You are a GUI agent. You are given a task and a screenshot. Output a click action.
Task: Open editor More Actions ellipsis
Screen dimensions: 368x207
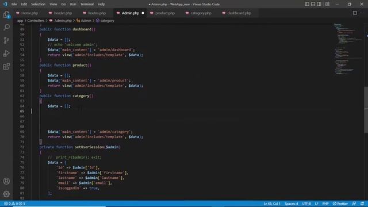tap(362, 13)
